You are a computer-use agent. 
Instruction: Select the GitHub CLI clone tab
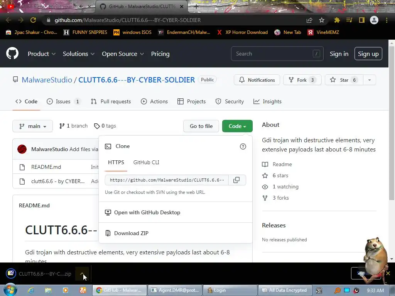click(x=146, y=162)
